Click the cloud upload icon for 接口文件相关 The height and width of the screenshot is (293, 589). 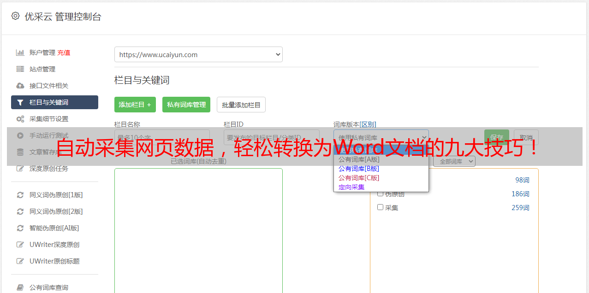[x=20, y=86]
